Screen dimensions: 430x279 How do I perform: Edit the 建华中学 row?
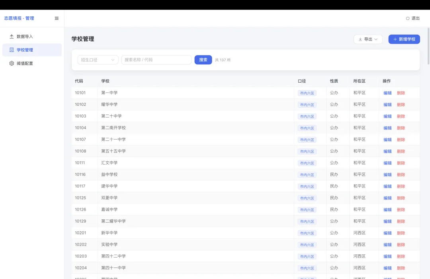pyautogui.click(x=387, y=186)
